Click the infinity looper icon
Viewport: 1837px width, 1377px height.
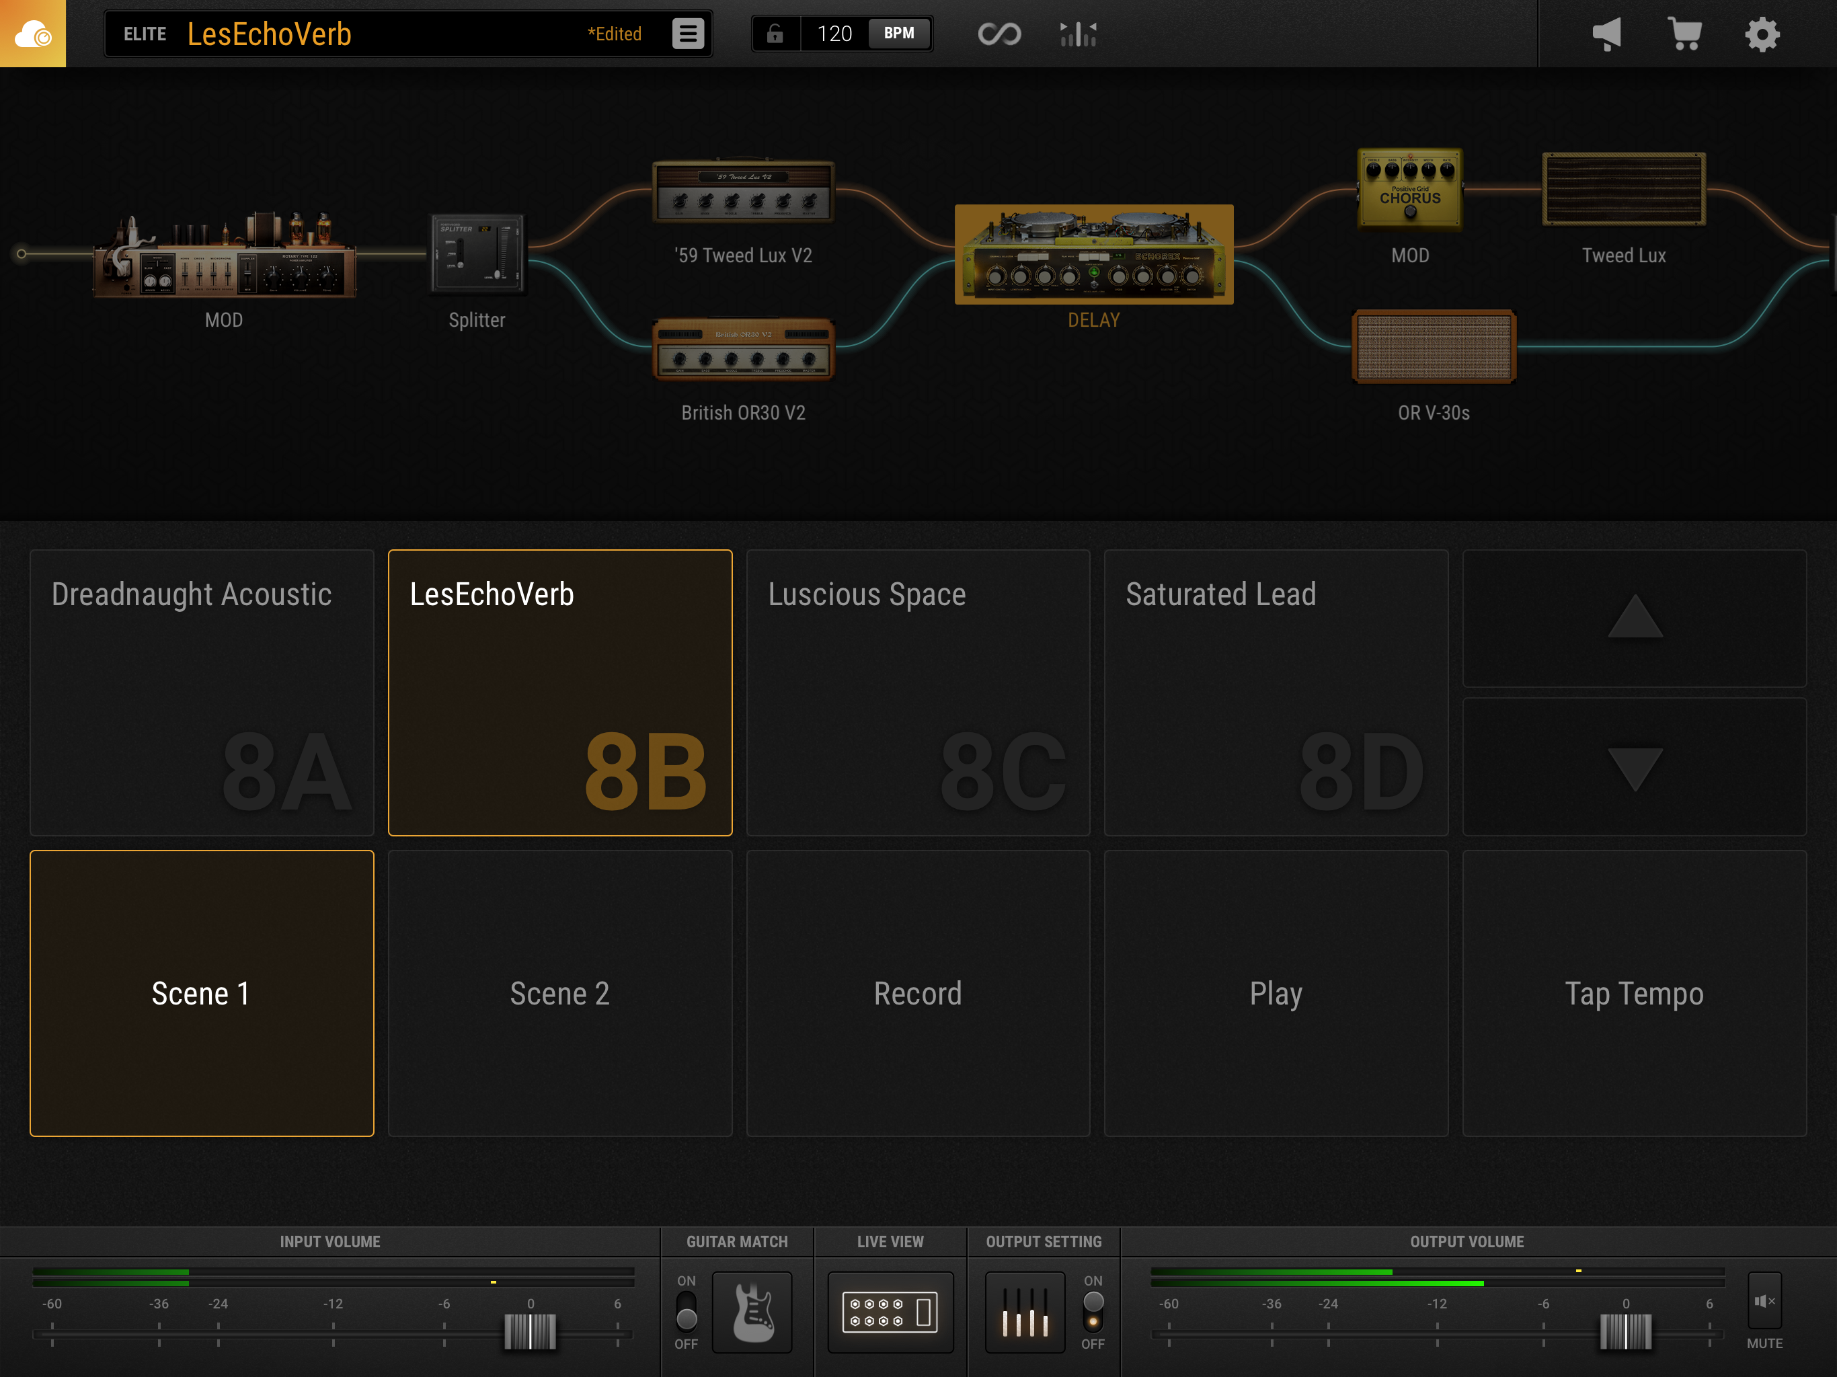click(x=999, y=34)
